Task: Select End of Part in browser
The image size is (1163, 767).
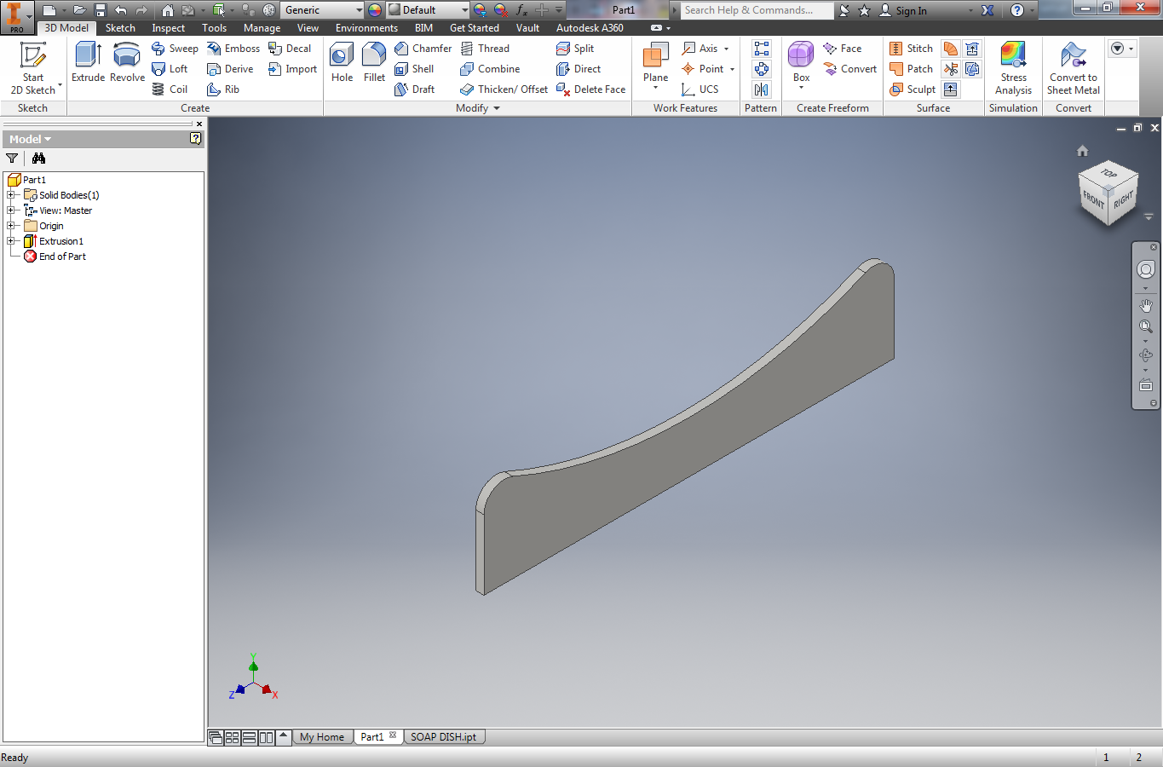Action: pos(55,257)
